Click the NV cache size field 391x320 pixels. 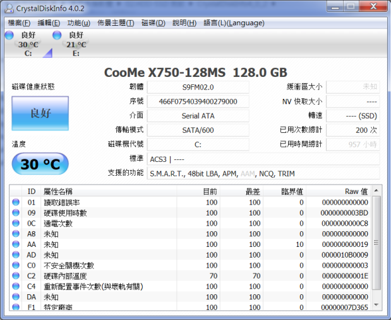(353, 101)
